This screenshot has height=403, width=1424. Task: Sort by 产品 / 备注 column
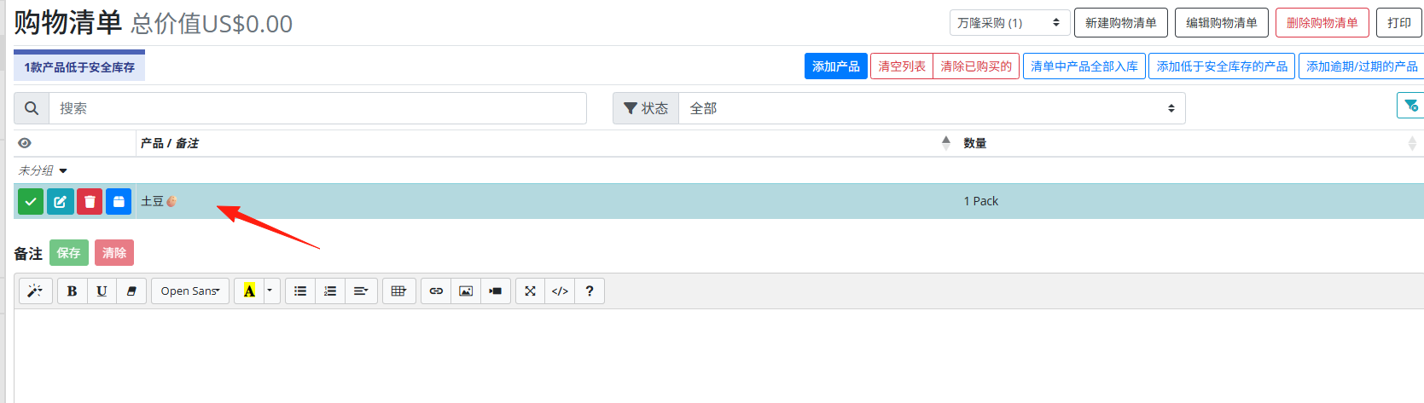545,143
